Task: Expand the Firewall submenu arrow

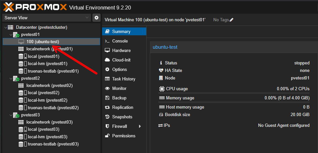Action: (140, 127)
